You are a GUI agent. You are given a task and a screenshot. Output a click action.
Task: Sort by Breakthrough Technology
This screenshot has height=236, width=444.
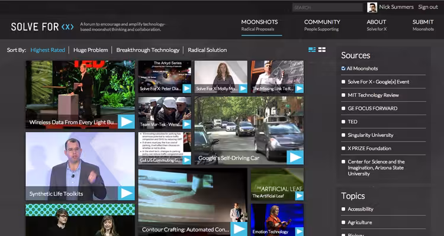click(x=148, y=50)
